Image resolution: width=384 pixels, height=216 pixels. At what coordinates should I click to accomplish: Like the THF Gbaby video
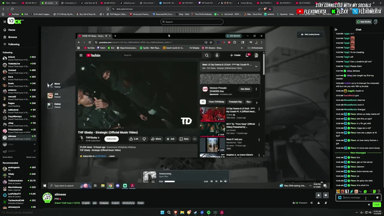click(134, 139)
